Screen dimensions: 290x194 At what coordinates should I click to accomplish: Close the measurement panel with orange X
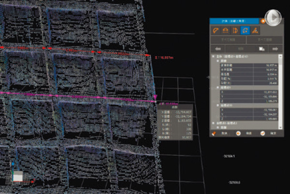262,21
